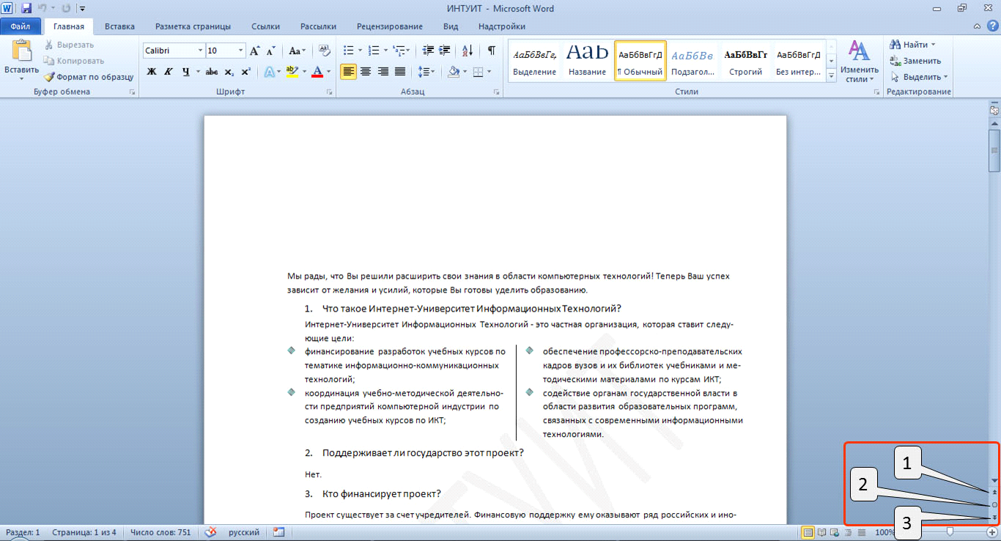Switch to the Рецензирование tab
The width and height of the screenshot is (1001, 541).
pos(390,26)
